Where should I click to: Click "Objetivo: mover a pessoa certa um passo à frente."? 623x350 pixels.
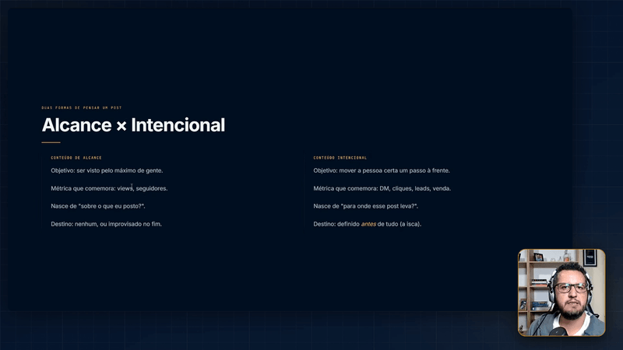pos(382,170)
